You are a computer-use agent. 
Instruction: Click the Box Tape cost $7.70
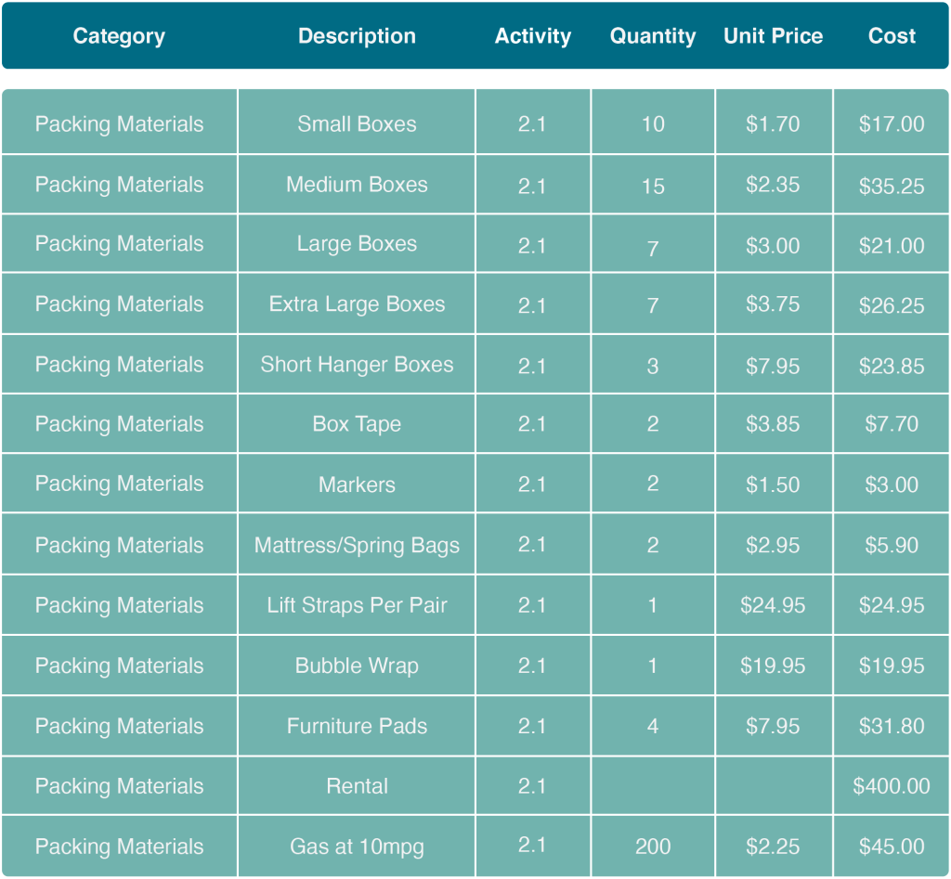(x=892, y=424)
